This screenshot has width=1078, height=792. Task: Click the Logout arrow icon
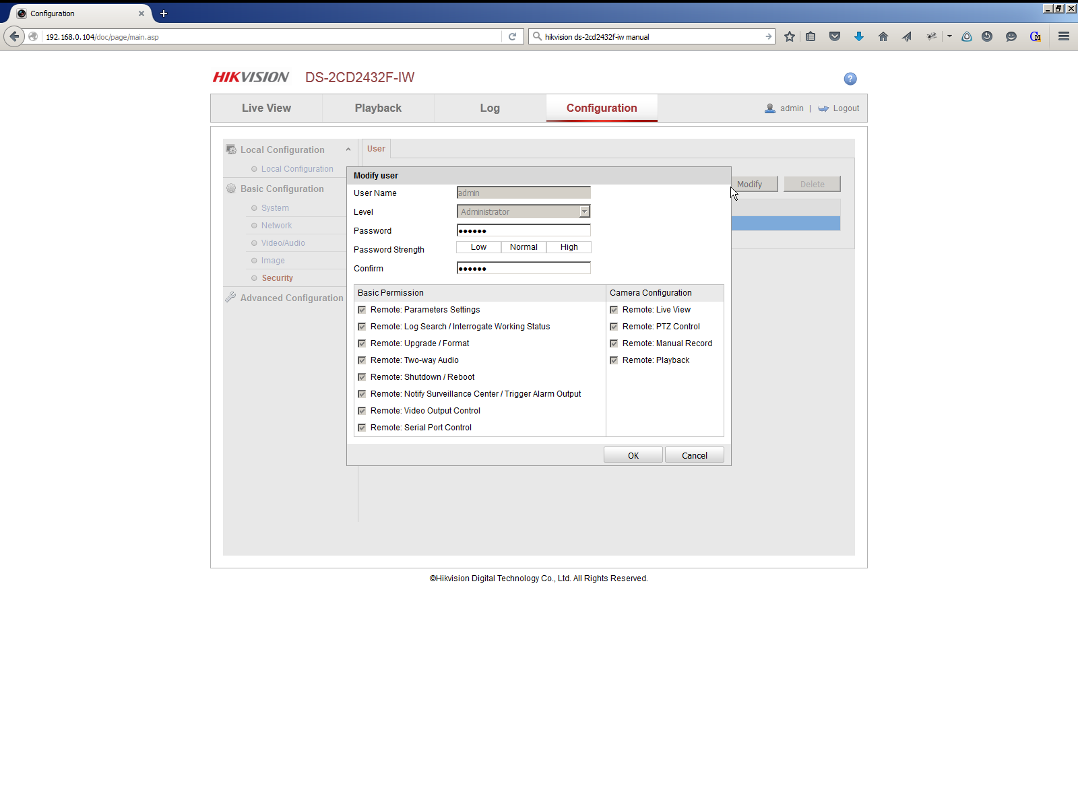[x=823, y=108]
